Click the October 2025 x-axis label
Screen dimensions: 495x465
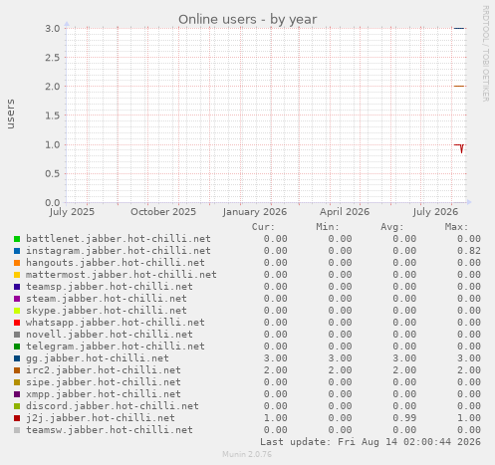pos(163,212)
